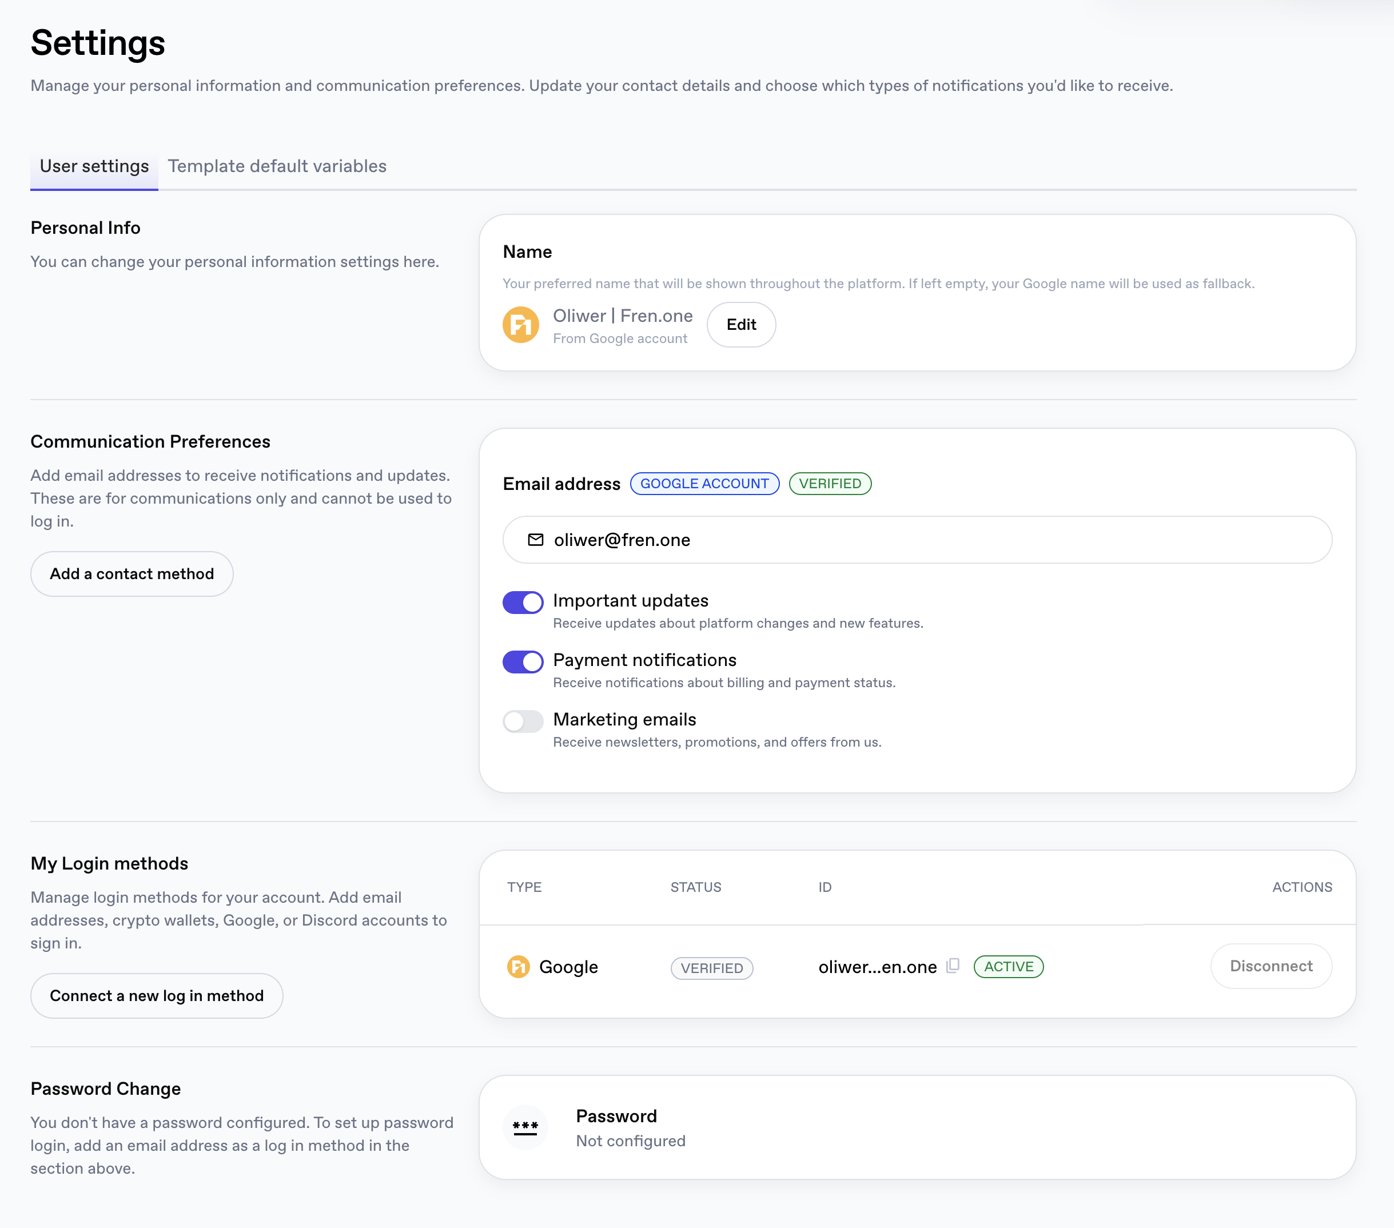Click My Login methods heading
The width and height of the screenshot is (1394, 1228).
coord(109,864)
